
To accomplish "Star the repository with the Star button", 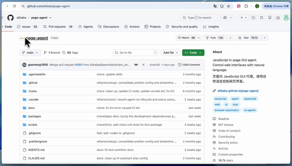I will pyautogui.click(x=249, y=38).
